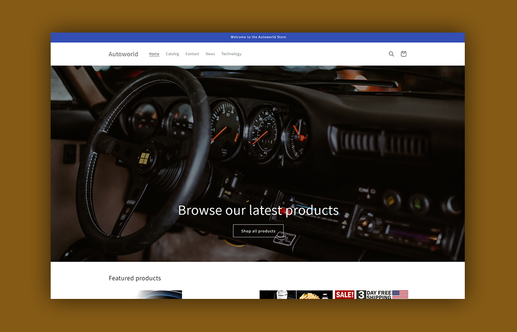The width and height of the screenshot is (517, 332).
Task: Open the Catalog menu link
Action: 172,54
